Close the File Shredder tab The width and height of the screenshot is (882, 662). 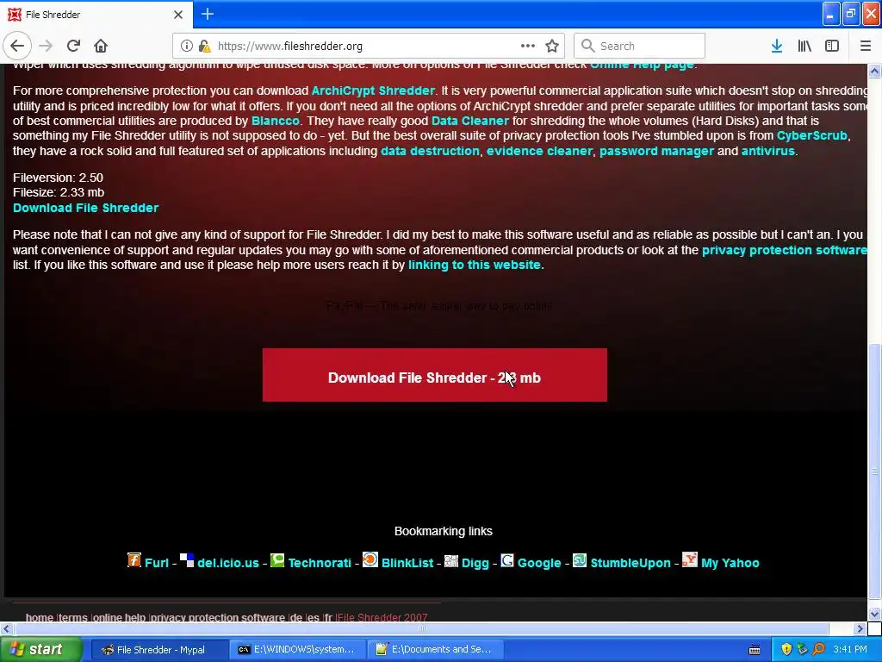178,15
